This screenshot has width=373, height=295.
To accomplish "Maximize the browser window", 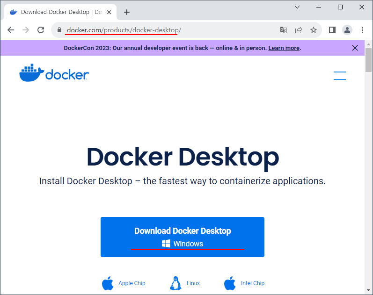I will tap(340, 7).
